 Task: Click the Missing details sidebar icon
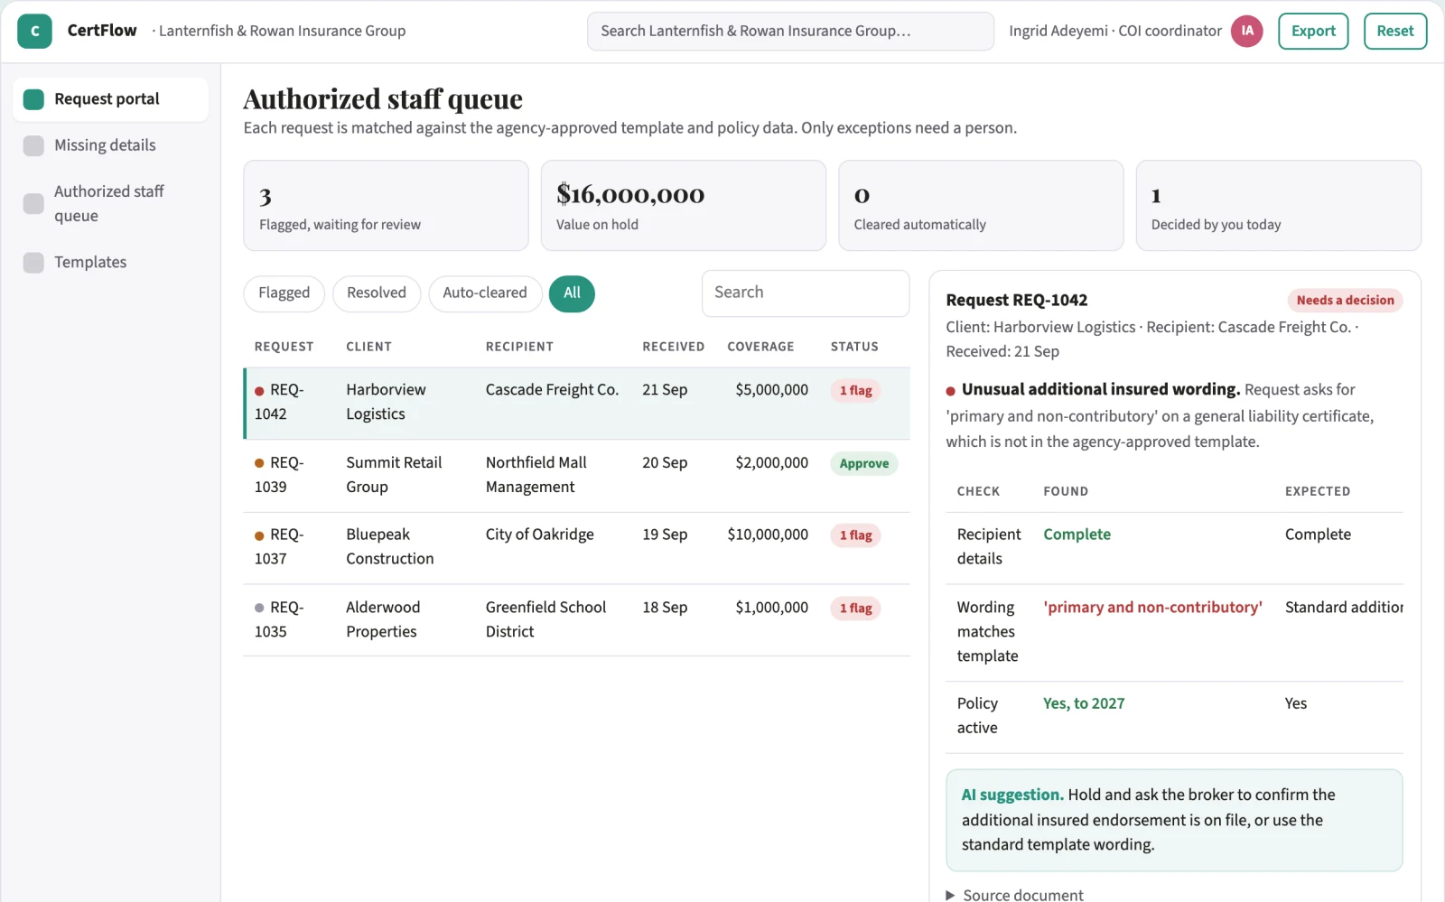pyautogui.click(x=33, y=145)
